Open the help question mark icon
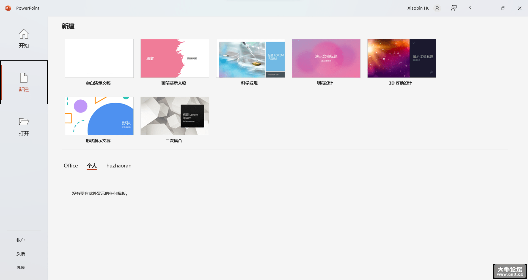The width and height of the screenshot is (528, 280). pyautogui.click(x=470, y=8)
